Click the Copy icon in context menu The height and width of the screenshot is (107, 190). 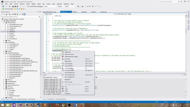[63, 89]
